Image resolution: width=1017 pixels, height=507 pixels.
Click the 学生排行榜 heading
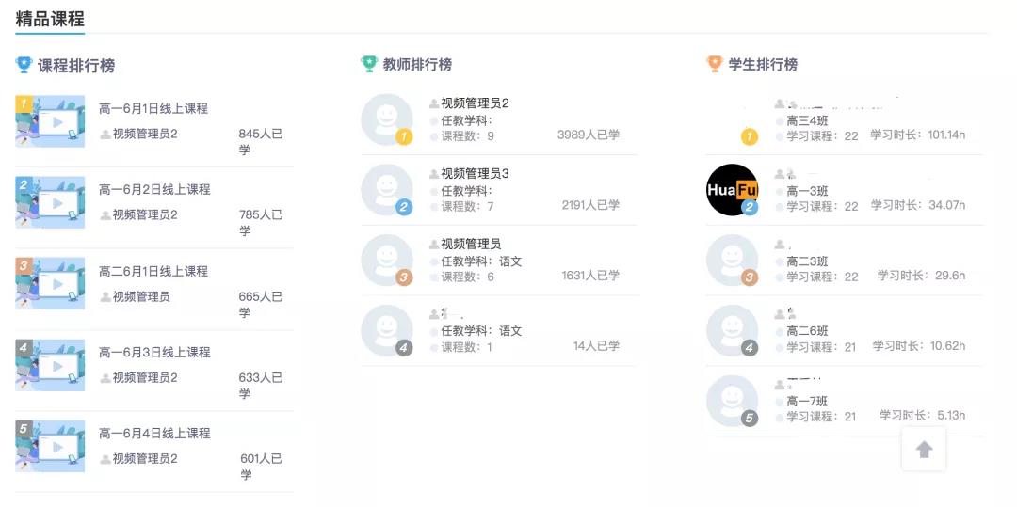pos(763,65)
